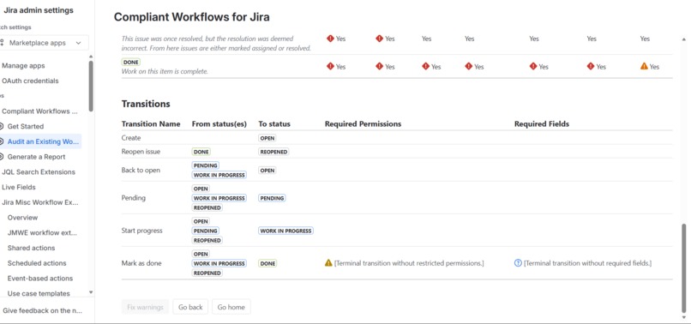Click last red error icon in DONE row

click(x=591, y=67)
